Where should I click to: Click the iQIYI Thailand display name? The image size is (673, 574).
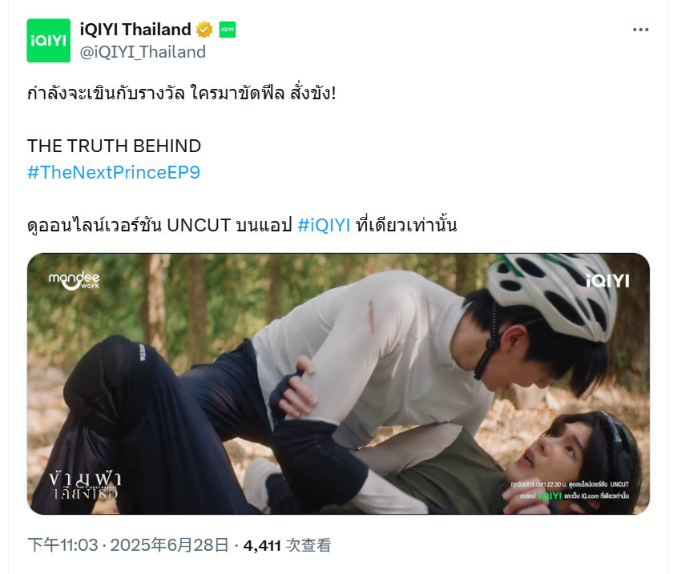(x=135, y=30)
